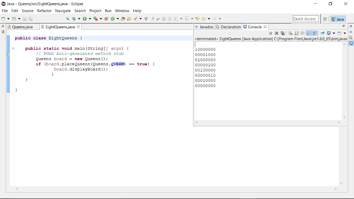Run the EightQueens application
The width and height of the screenshot is (354, 199).
tap(84, 19)
